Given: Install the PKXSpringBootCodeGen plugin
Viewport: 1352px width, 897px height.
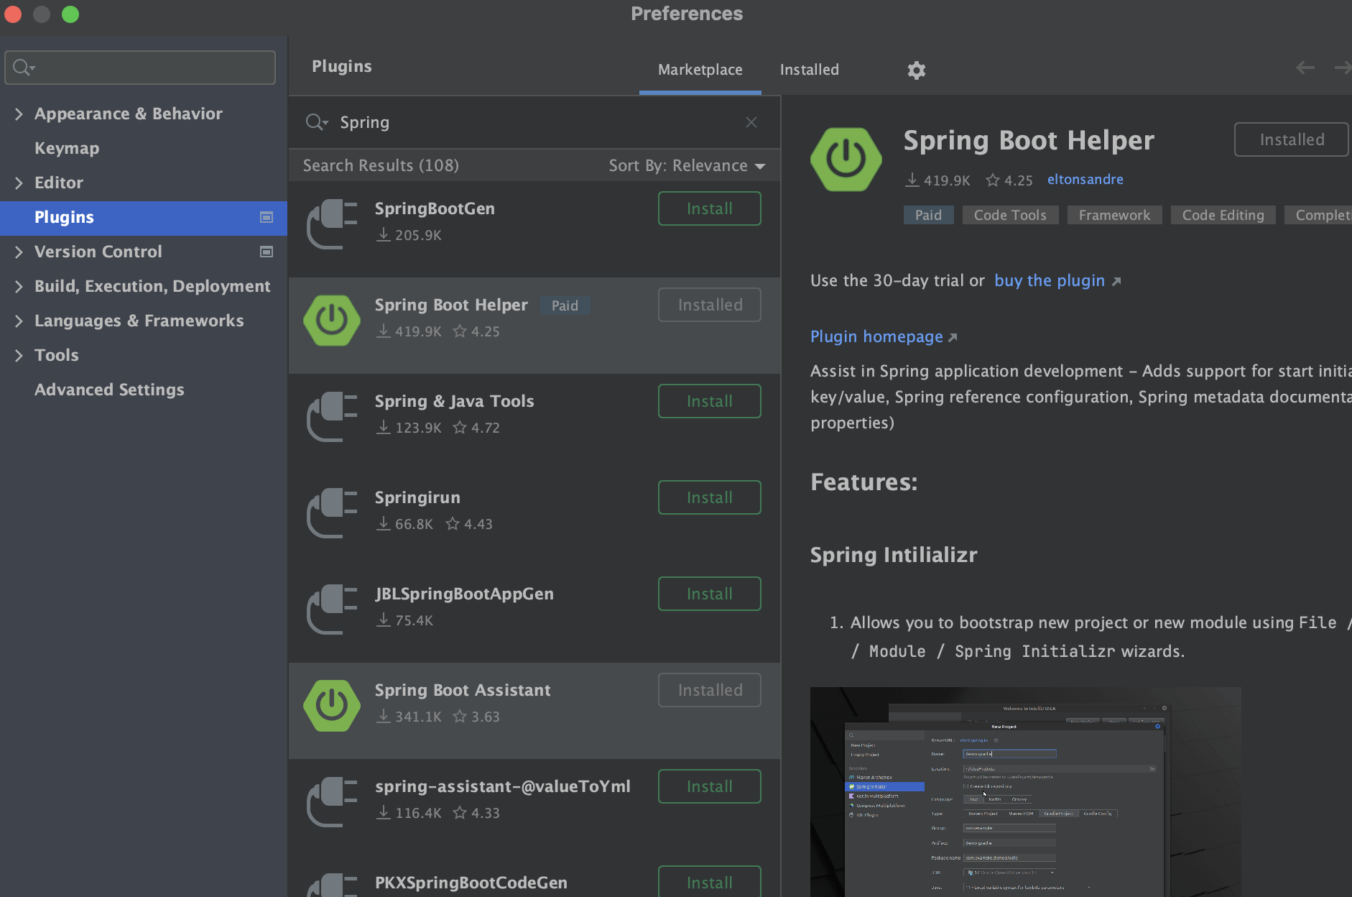Looking at the screenshot, I should tap(709, 882).
